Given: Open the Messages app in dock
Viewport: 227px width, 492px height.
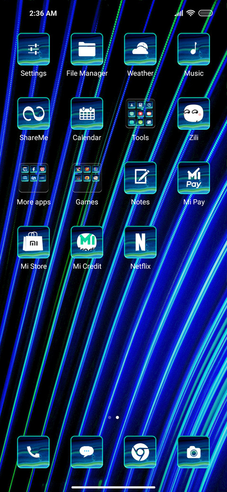Looking at the screenshot, I should (x=87, y=452).
